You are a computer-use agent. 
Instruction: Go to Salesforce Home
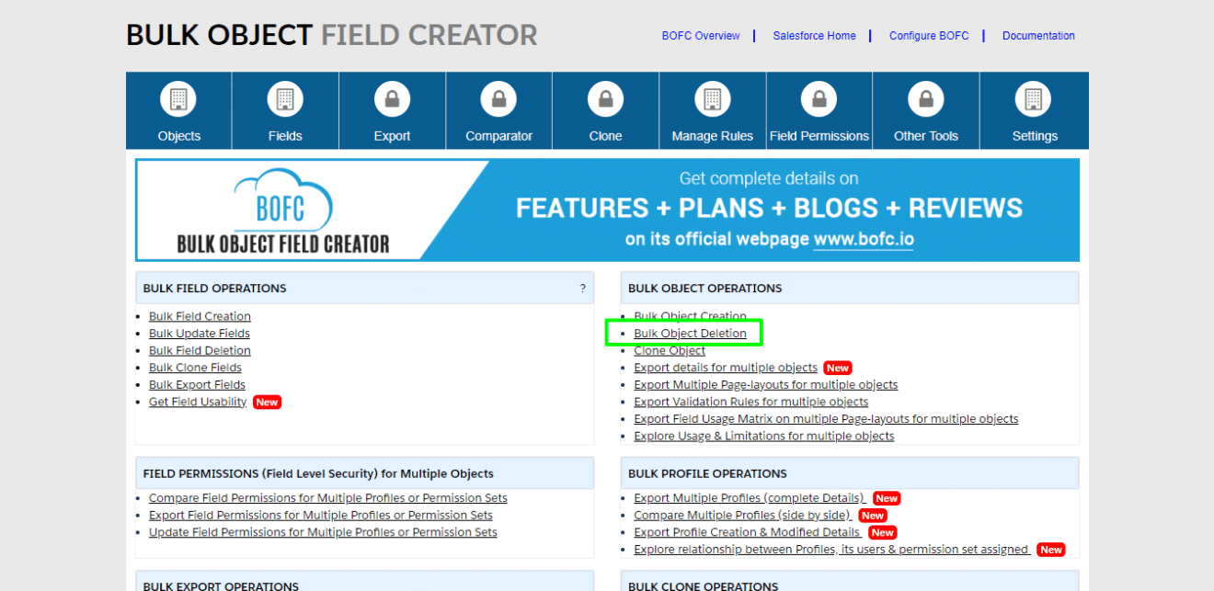coord(813,35)
